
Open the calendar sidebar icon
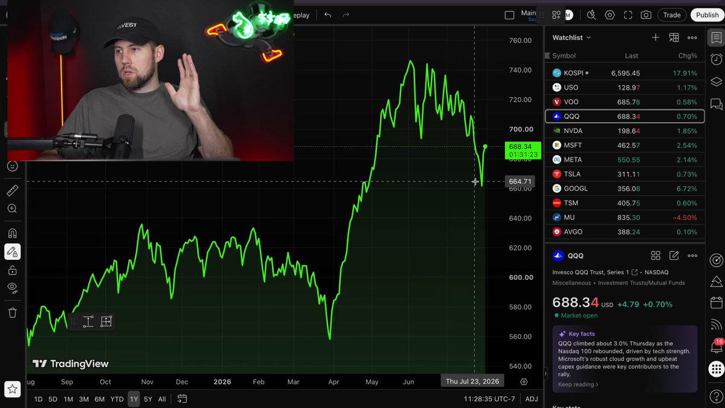click(x=716, y=303)
